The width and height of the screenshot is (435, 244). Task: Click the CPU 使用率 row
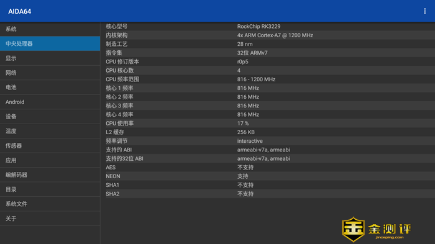270,124
